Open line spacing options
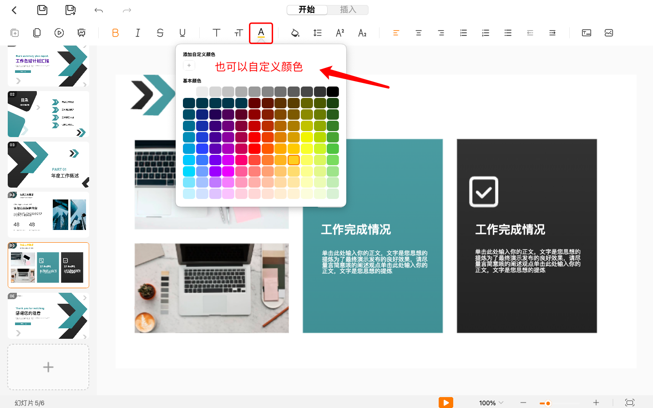Image resolution: width=653 pixels, height=408 pixels. click(317, 33)
